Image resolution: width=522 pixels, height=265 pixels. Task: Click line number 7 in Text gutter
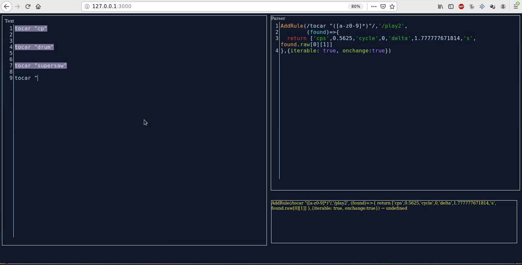click(11, 66)
